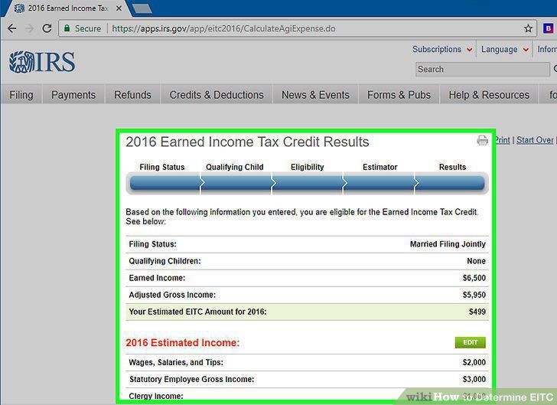Click the browser back arrow

coord(11,28)
